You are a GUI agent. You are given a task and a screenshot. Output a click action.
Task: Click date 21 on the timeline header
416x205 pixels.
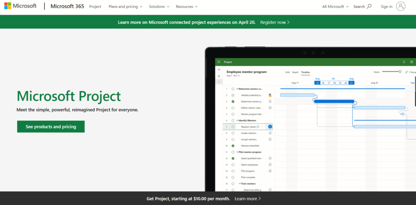click(x=351, y=83)
